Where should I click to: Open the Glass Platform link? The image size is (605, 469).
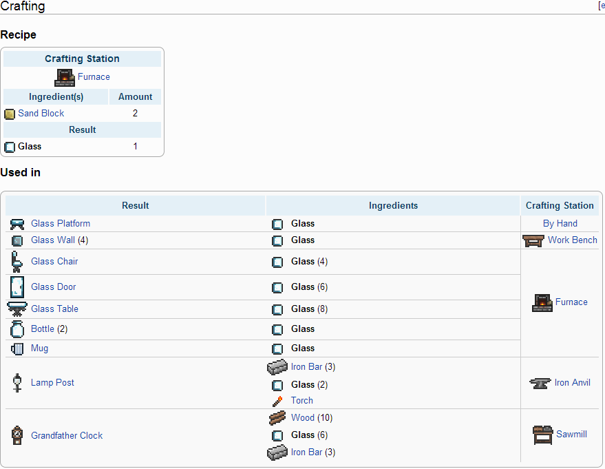[x=61, y=224]
